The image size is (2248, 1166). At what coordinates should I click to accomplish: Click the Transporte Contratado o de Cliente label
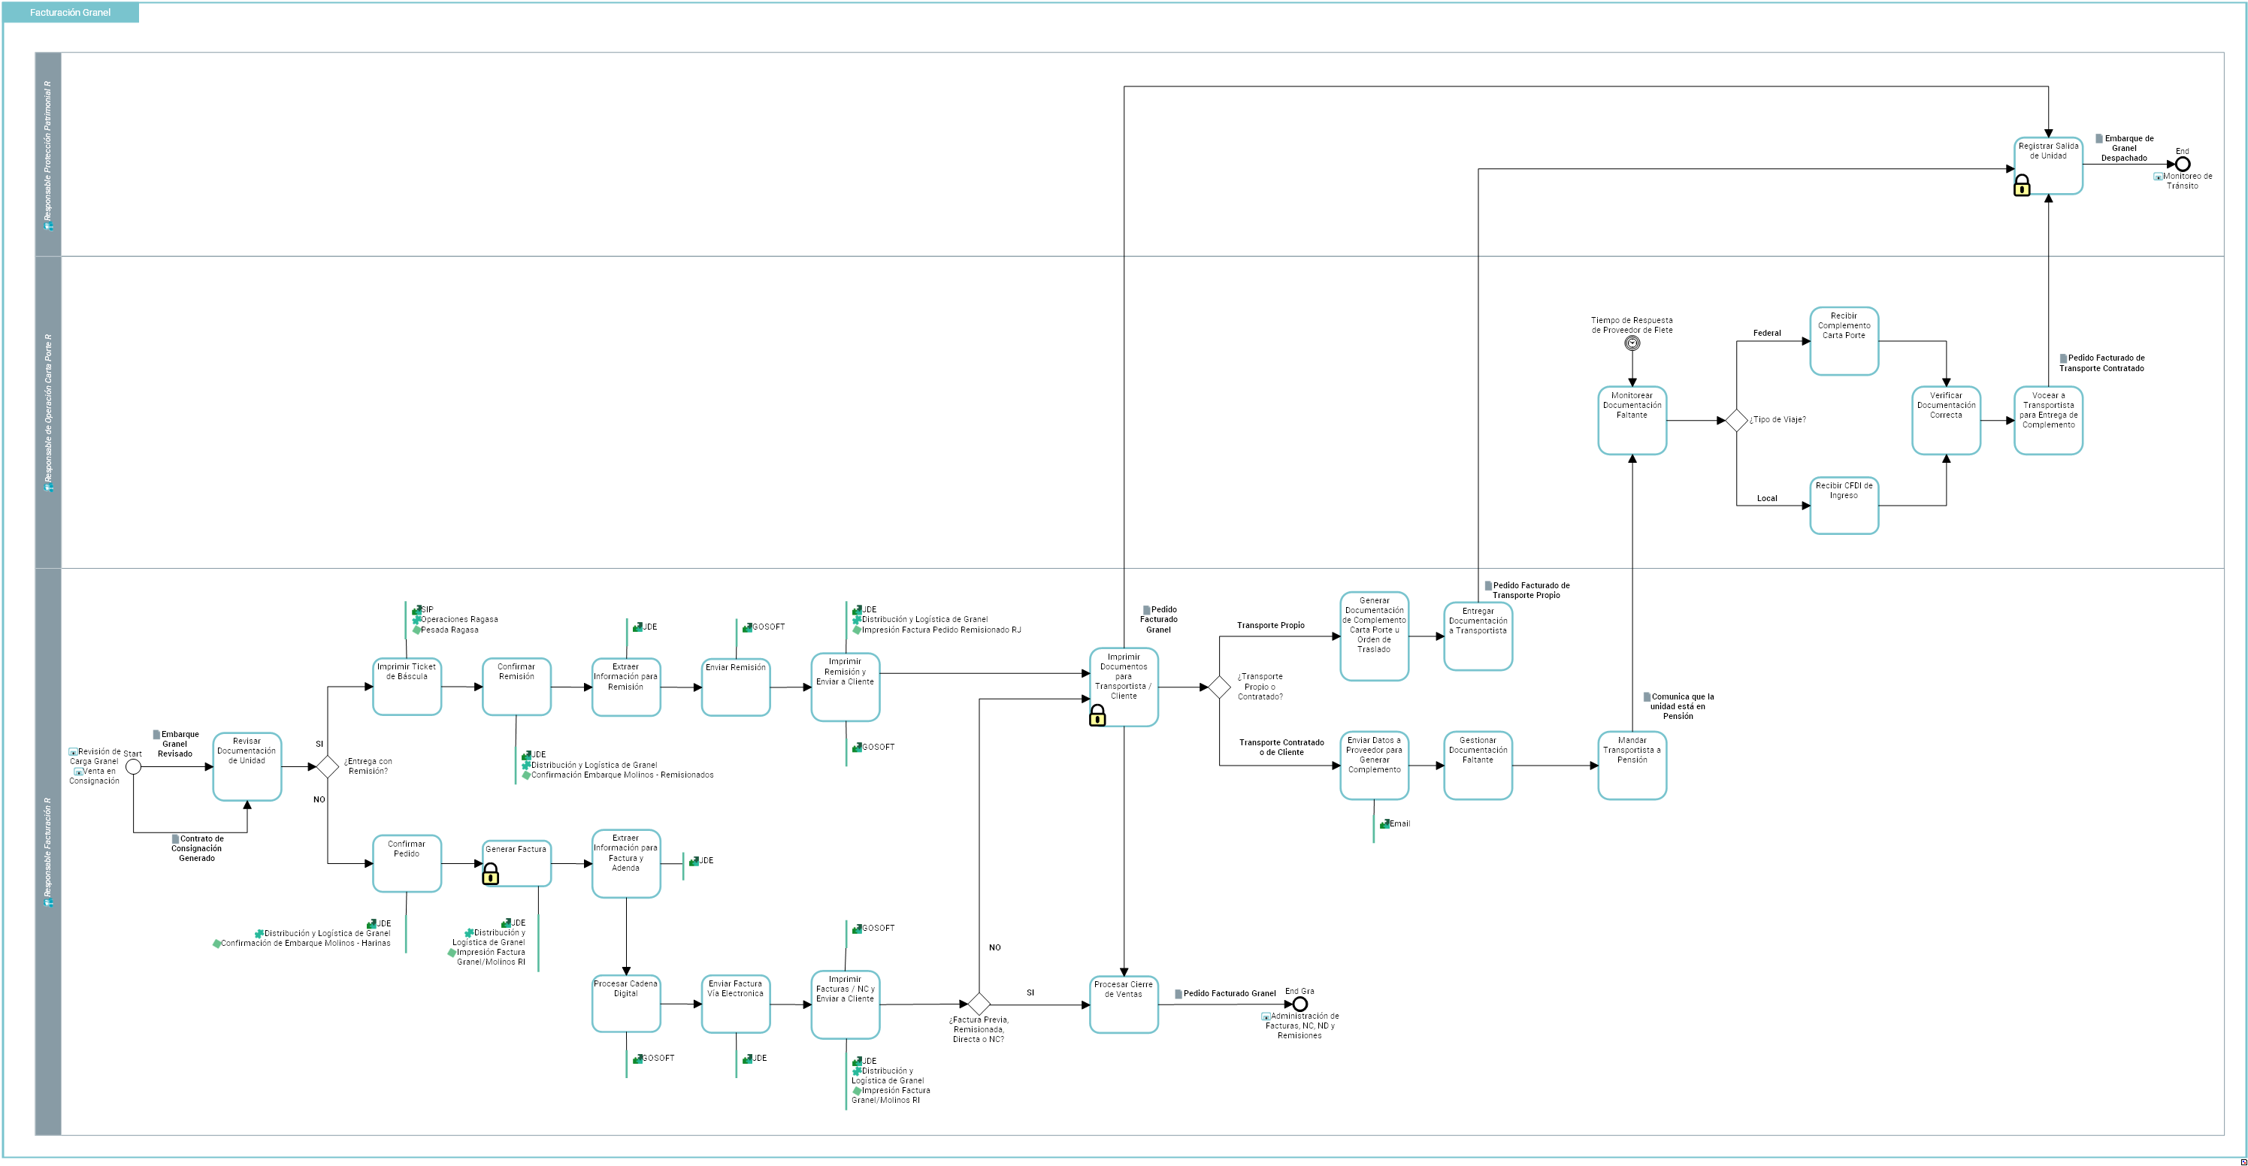click(1281, 748)
